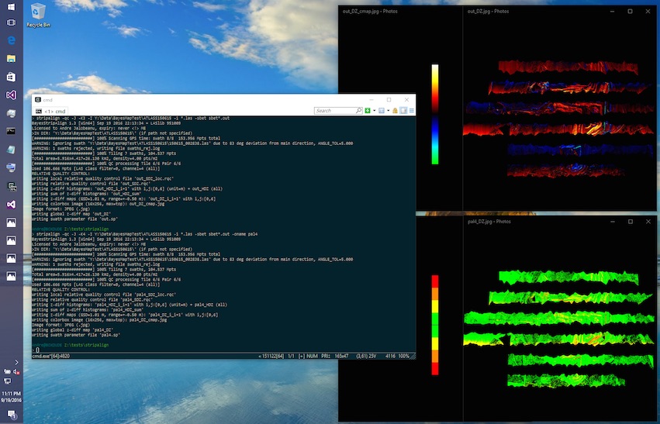Maximize the cmd console window
This screenshot has width=660, height=424.
389,100
